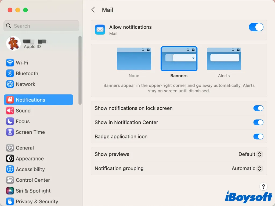Select the General sidebar item
Screen dimensions: 275x206
point(25,148)
